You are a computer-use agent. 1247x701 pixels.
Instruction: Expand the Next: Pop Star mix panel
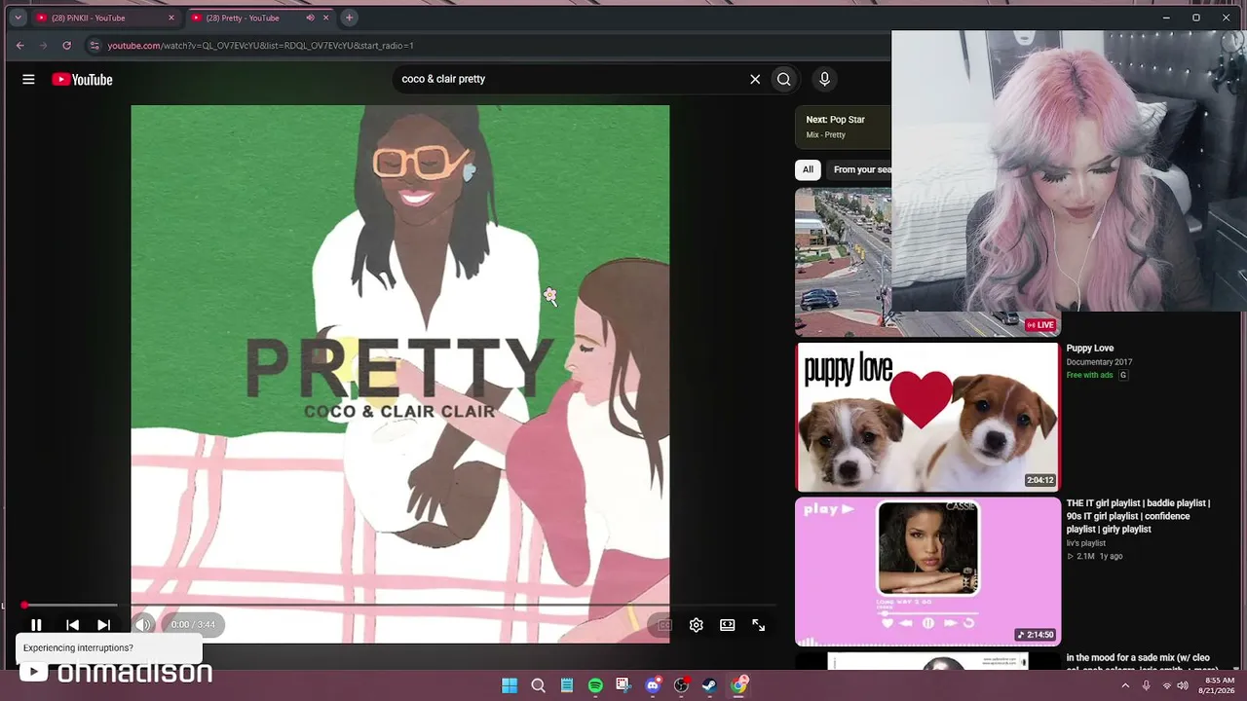845,127
